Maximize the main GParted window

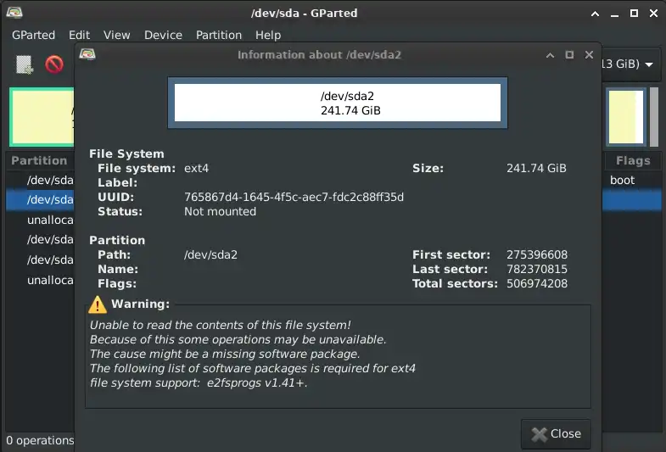point(634,14)
